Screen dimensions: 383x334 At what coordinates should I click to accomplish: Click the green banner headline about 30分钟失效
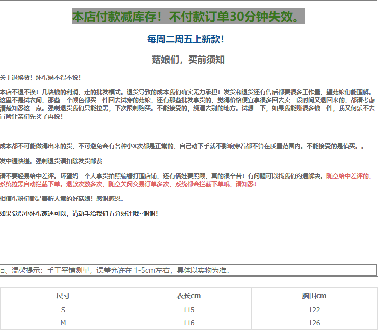click(188, 17)
